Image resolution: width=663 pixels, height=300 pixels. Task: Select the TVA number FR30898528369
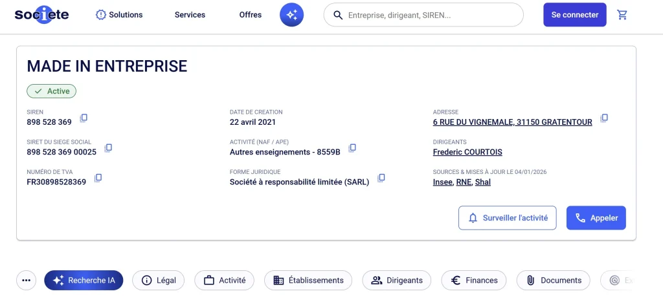tap(56, 182)
